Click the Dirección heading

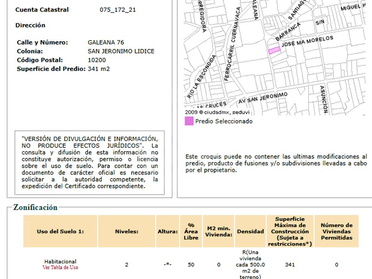point(31,25)
